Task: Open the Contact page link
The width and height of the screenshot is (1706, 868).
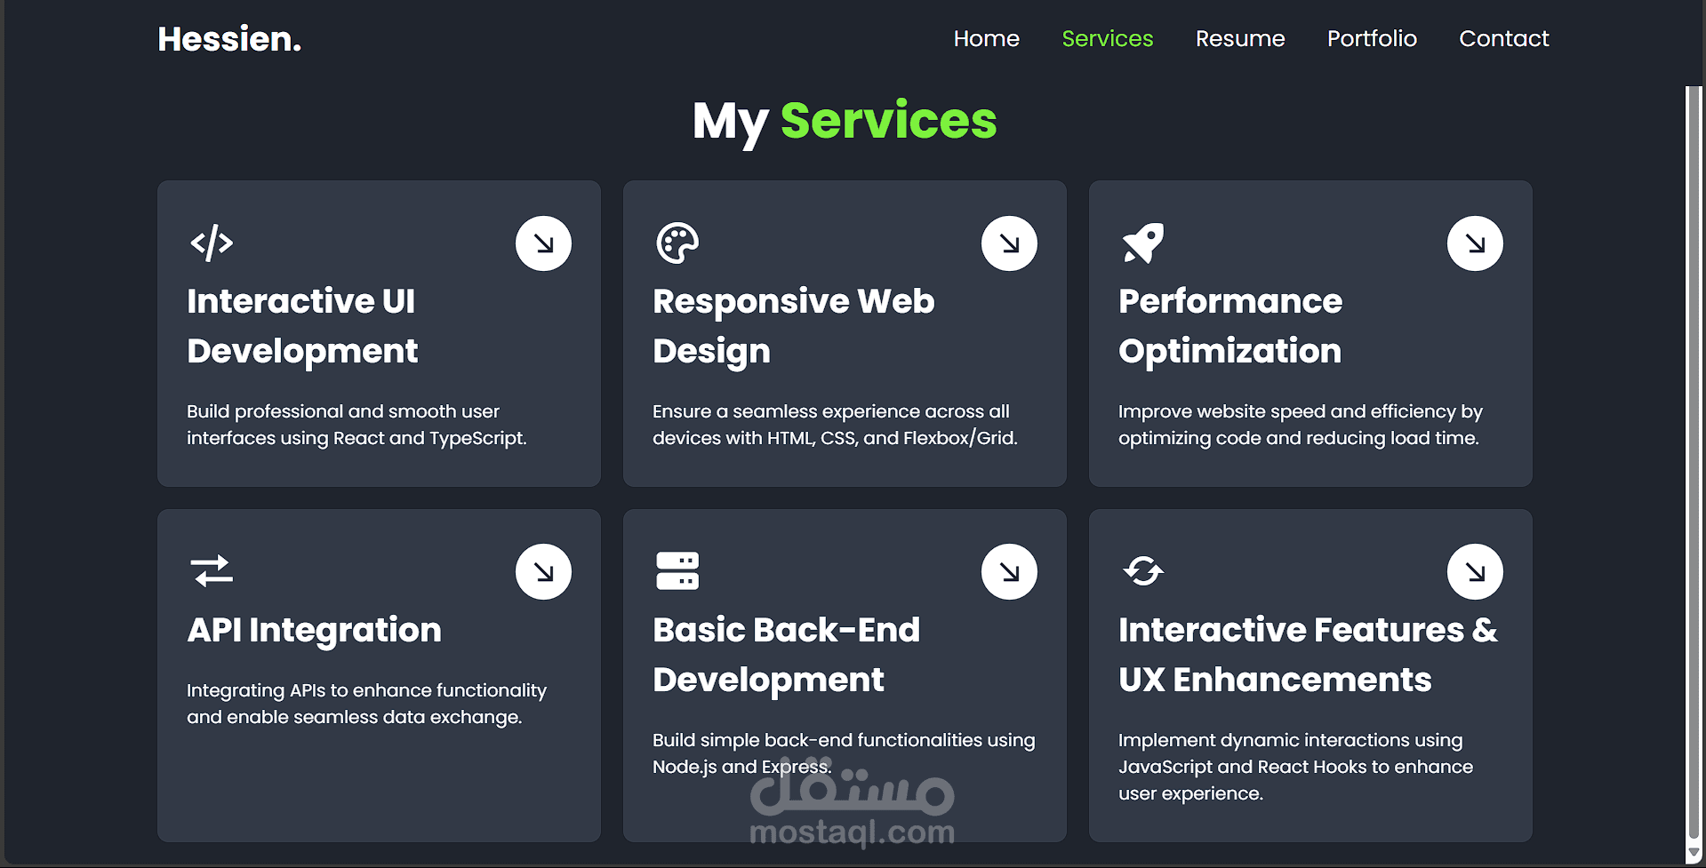Action: [x=1503, y=38]
